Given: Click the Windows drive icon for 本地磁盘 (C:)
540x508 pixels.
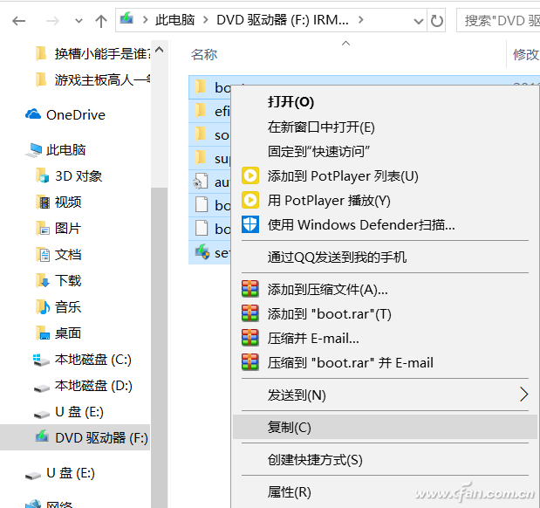Looking at the screenshot, I should pyautogui.click(x=41, y=360).
